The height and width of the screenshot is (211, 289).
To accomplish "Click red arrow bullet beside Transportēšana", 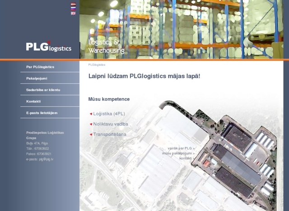I will pos(91,135).
